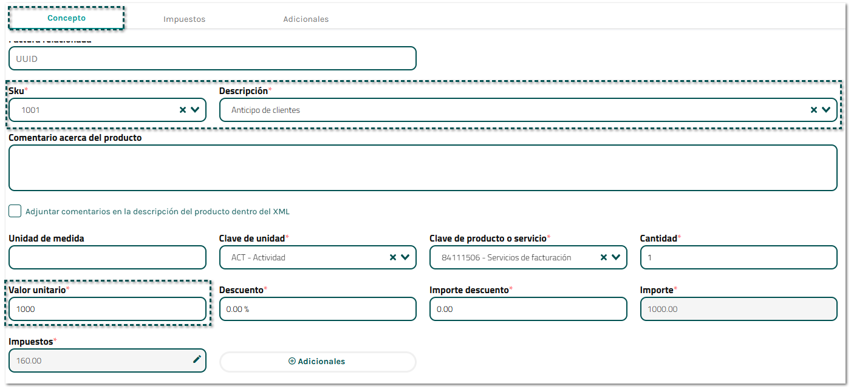The height and width of the screenshot is (389, 851).
Task: Click the pencil icon to edit Impuestos
Action: (x=197, y=359)
